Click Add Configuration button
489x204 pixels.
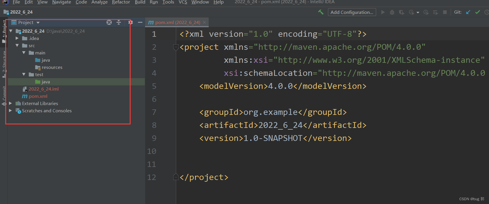(x=352, y=12)
